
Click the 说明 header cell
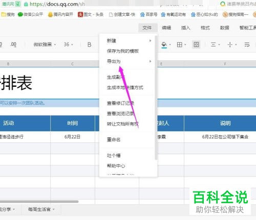point(220,123)
